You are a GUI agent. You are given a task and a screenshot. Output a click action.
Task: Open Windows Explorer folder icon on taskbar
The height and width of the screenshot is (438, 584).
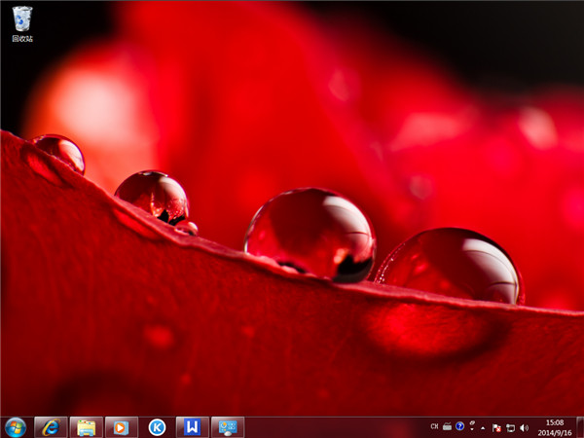click(87, 427)
